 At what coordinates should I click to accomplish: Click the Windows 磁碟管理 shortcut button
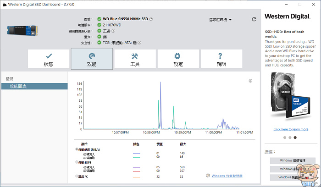click(x=293, y=160)
